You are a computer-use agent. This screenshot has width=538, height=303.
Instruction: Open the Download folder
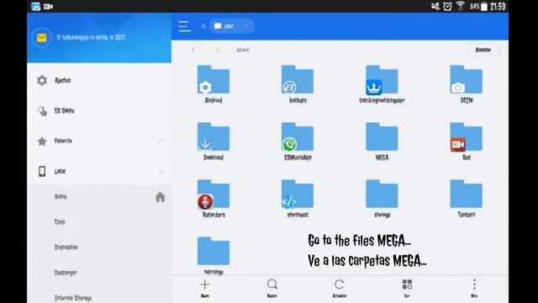point(214,141)
